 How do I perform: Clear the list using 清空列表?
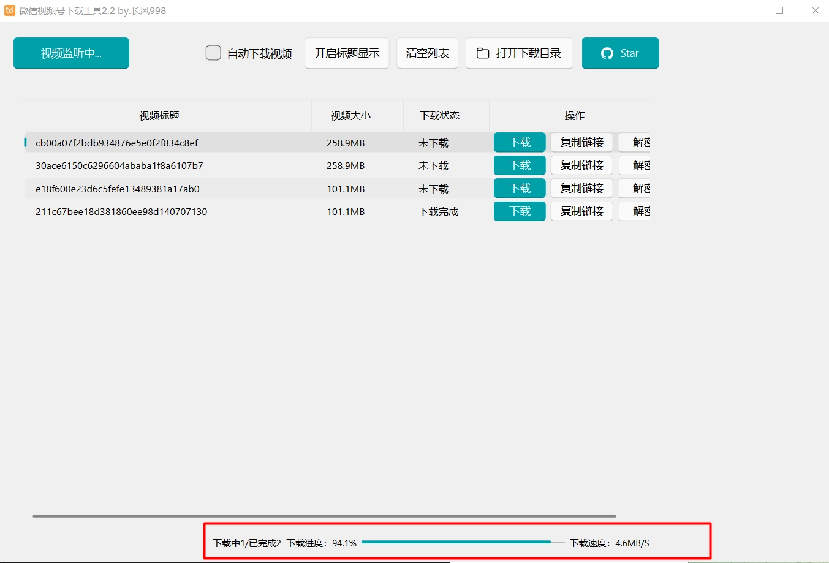pos(427,53)
